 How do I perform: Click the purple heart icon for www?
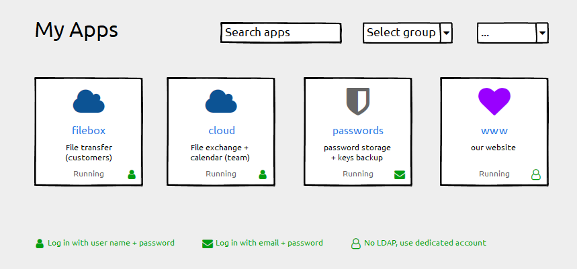[x=494, y=101]
